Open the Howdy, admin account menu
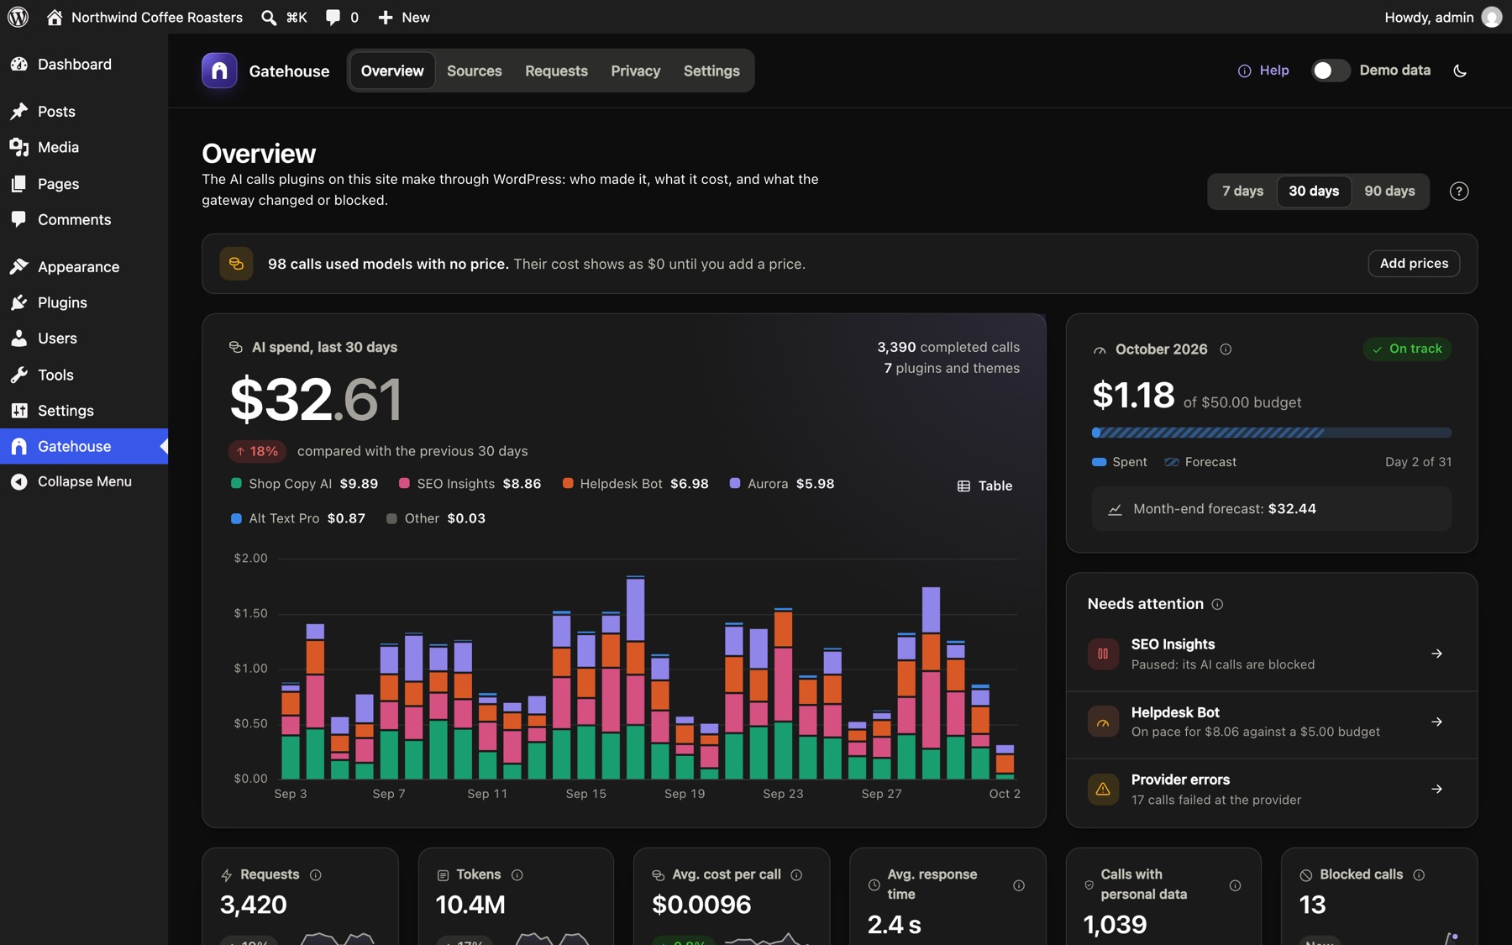The image size is (1512, 945). tap(1442, 17)
